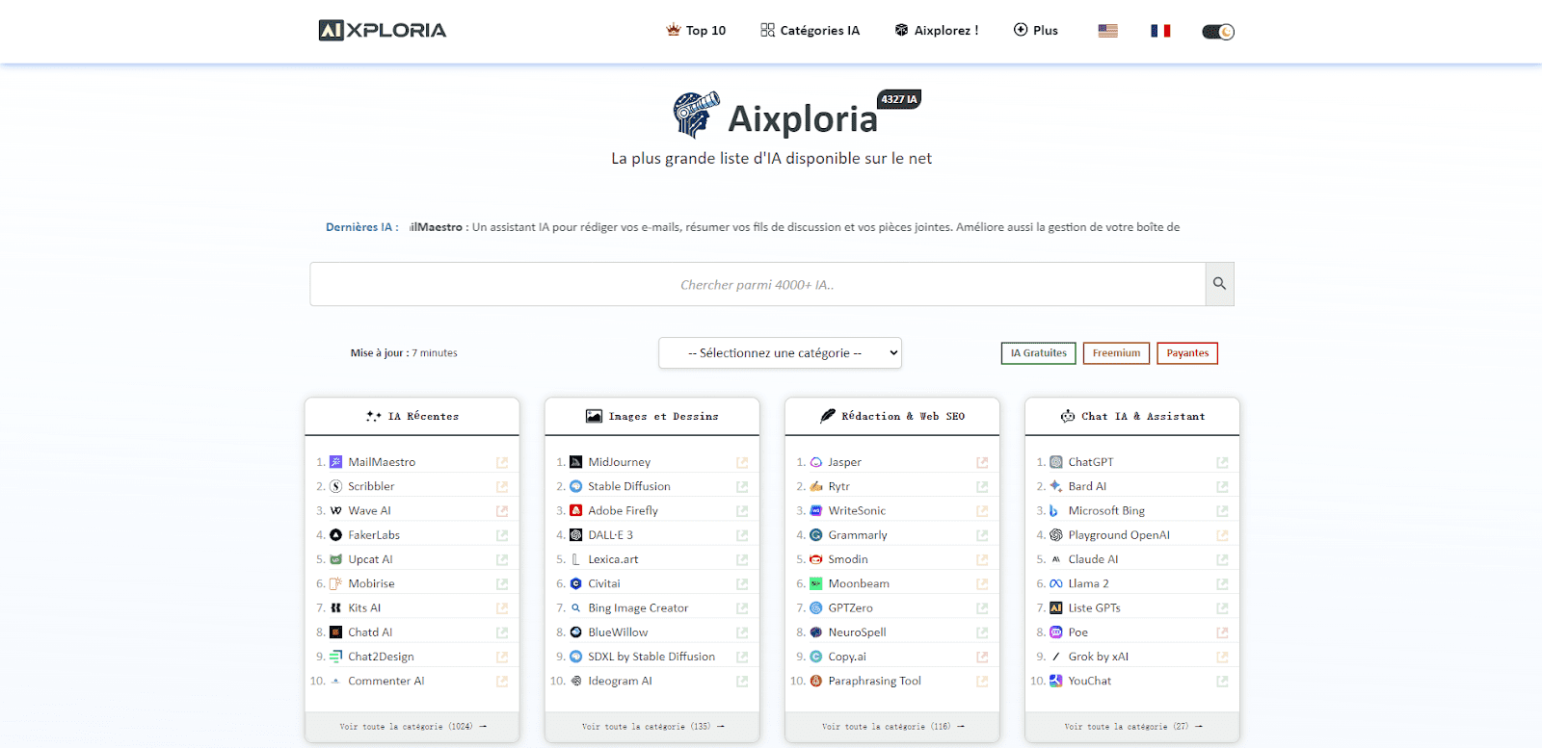Open external link icon for Grammarly
This screenshot has height=748, width=1542.
pos(982,535)
